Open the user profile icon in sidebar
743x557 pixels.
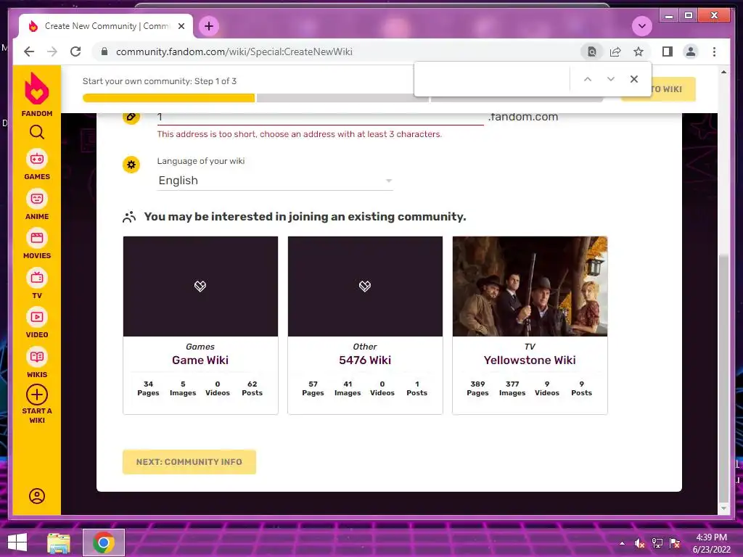click(x=36, y=496)
